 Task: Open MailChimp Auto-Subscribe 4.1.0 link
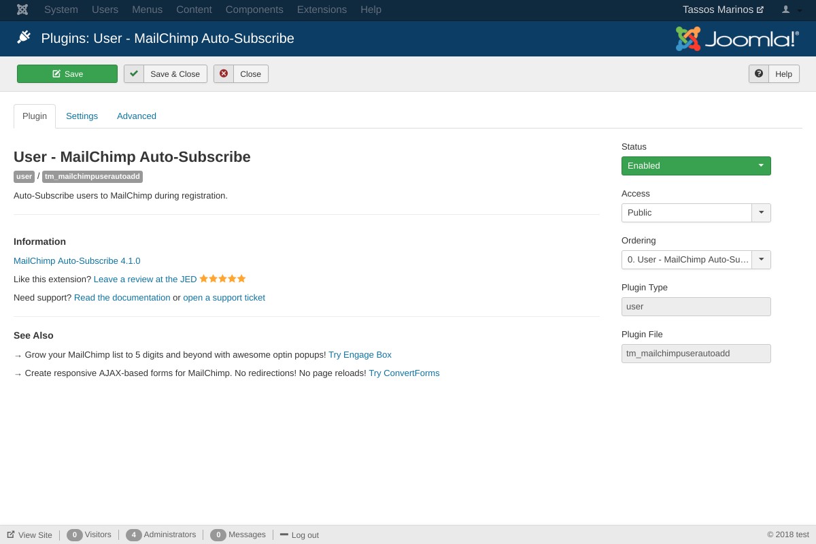pyautogui.click(x=77, y=260)
